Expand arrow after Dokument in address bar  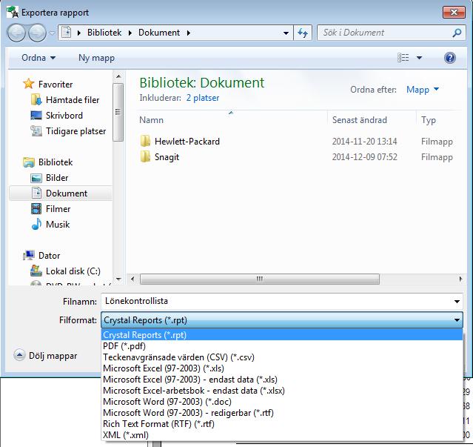click(189, 33)
